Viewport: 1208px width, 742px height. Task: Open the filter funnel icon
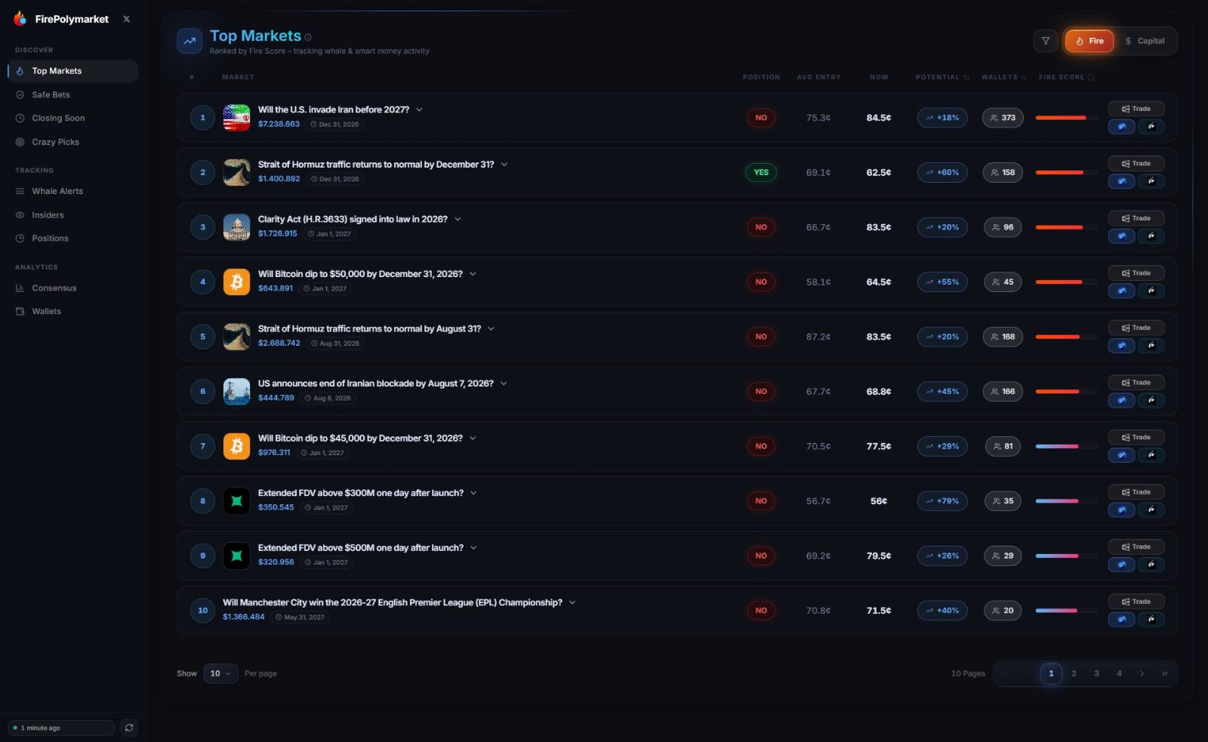pyautogui.click(x=1045, y=41)
